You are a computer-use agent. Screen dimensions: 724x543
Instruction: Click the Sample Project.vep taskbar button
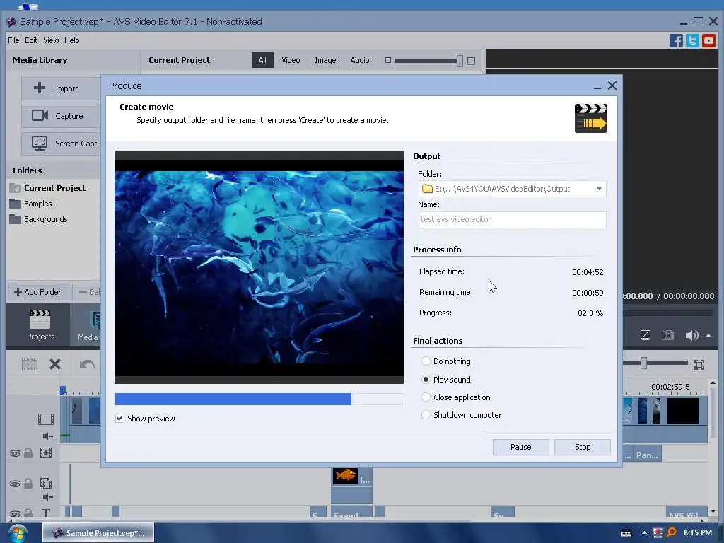pos(98,533)
